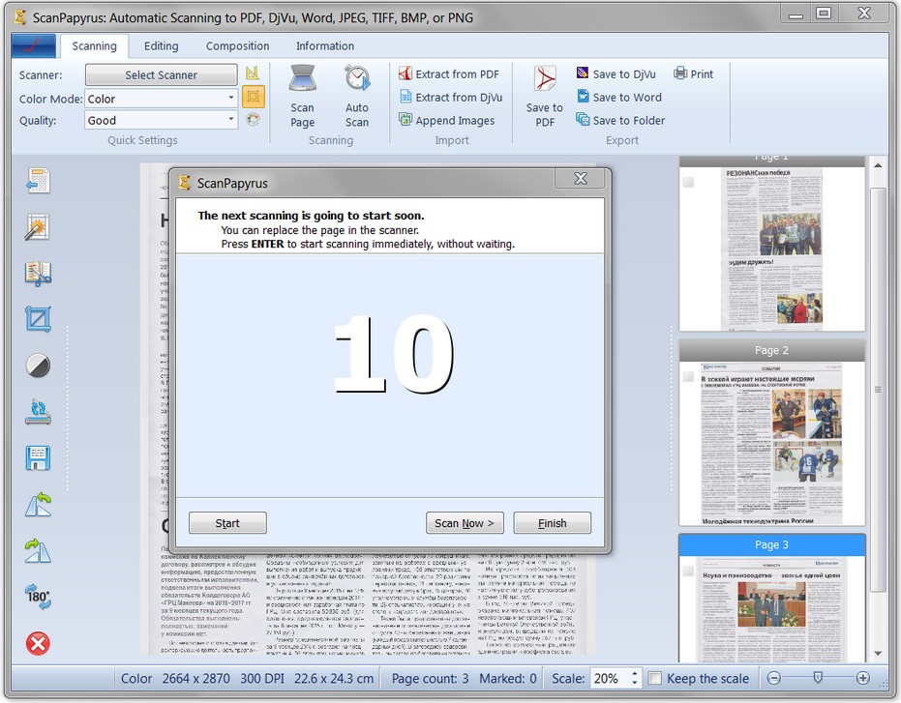
Task: Click Save to DjVu
Action: (x=616, y=74)
